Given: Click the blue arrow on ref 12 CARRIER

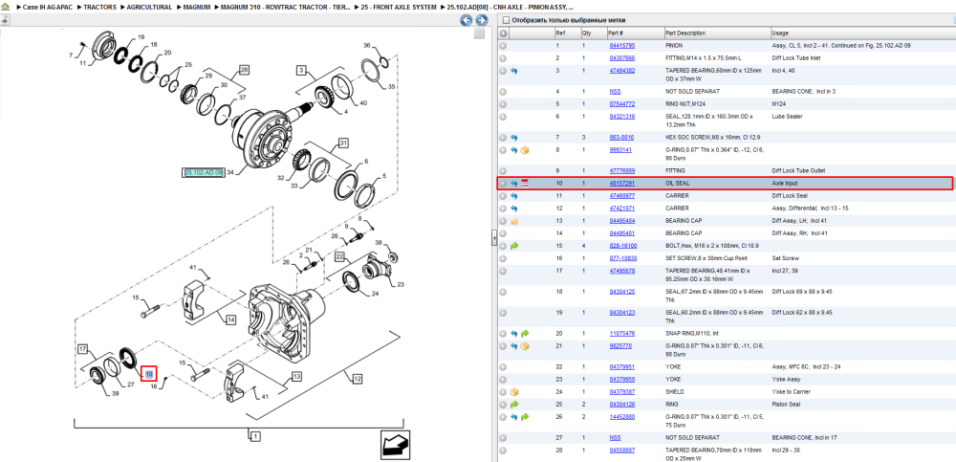Looking at the screenshot, I should pyautogui.click(x=514, y=209).
